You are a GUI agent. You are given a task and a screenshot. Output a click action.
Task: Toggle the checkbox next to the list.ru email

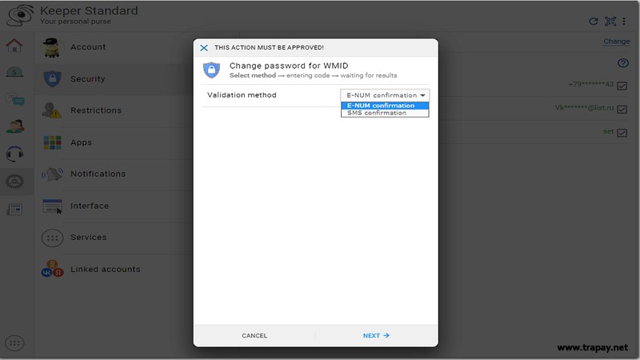click(622, 109)
